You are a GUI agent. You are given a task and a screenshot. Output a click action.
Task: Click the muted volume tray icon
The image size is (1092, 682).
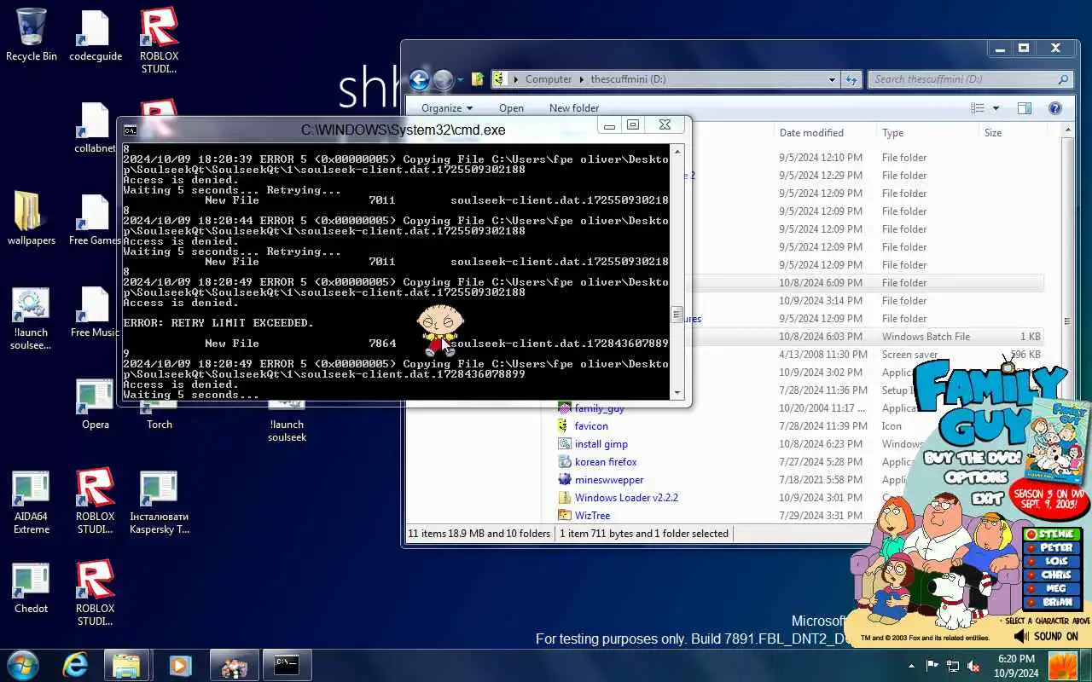click(x=973, y=665)
